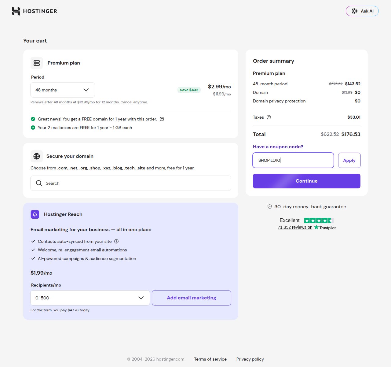
Task: Focus the domain Search field
Action: point(131,183)
